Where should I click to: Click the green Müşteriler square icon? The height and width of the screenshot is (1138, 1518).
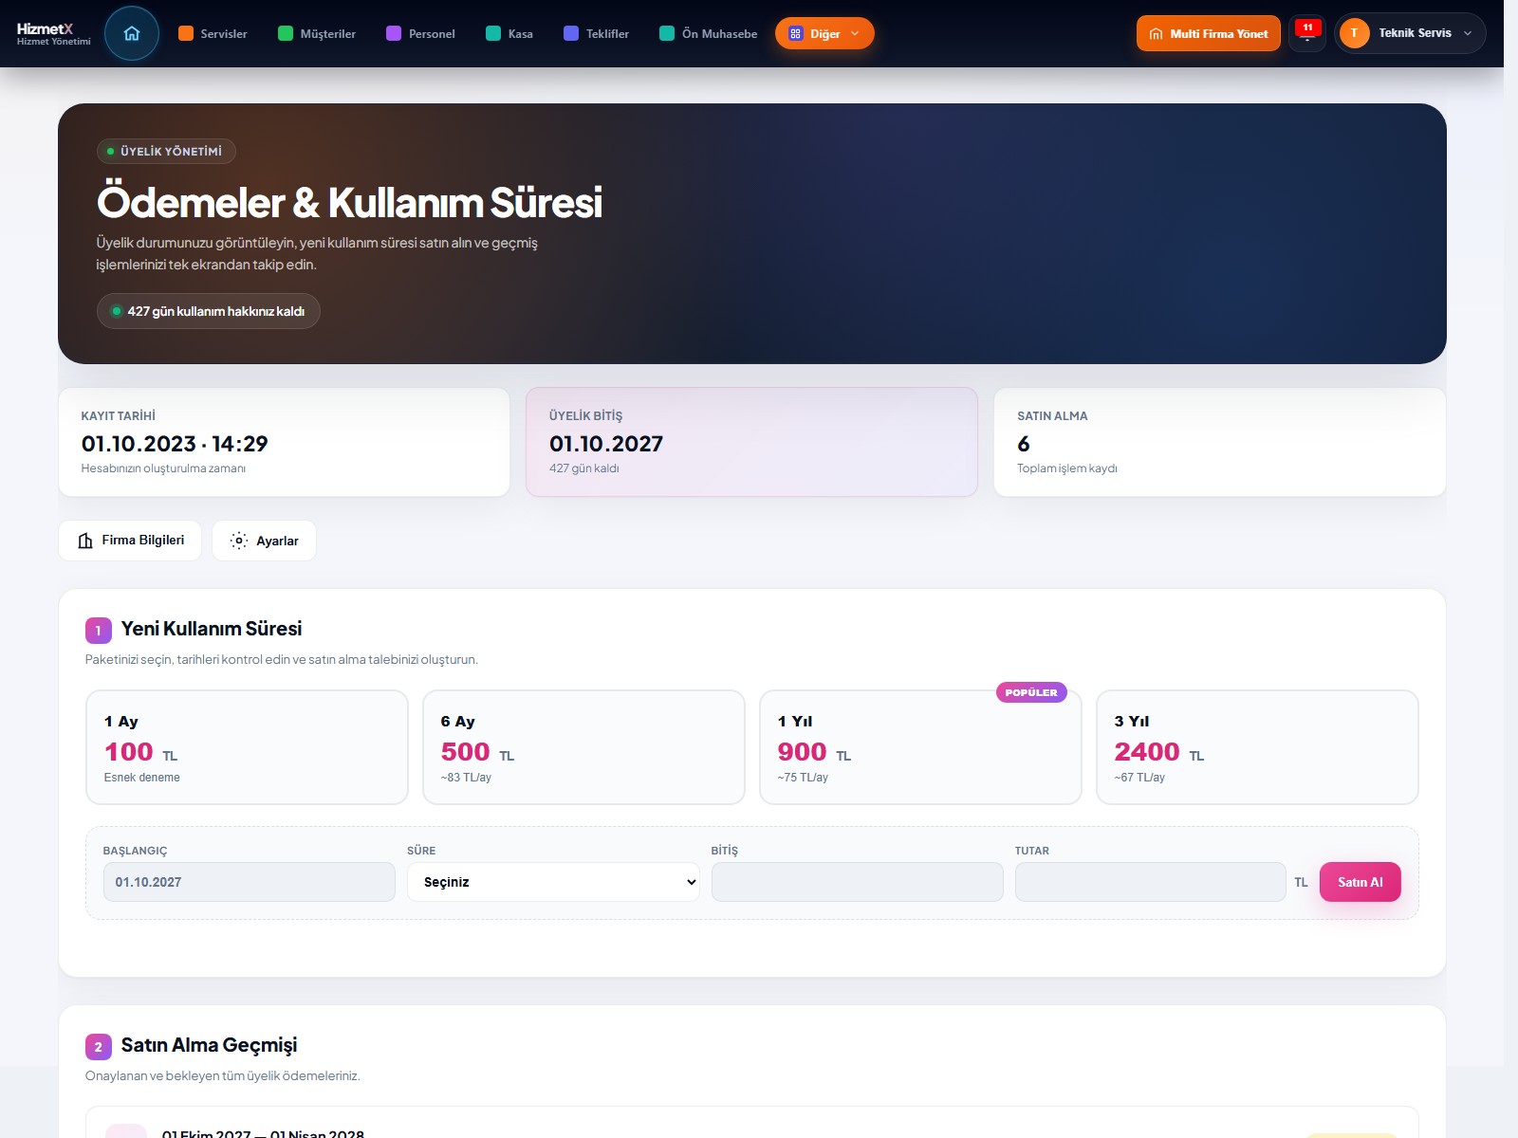pos(286,33)
